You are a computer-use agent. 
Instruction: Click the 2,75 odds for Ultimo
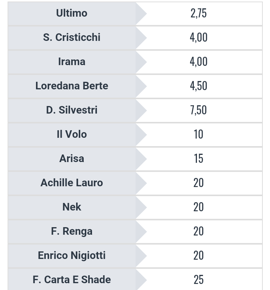198,13
